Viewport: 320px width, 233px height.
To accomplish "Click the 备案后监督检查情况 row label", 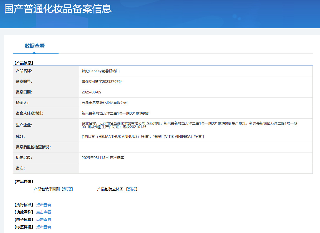I will [x=33, y=147].
